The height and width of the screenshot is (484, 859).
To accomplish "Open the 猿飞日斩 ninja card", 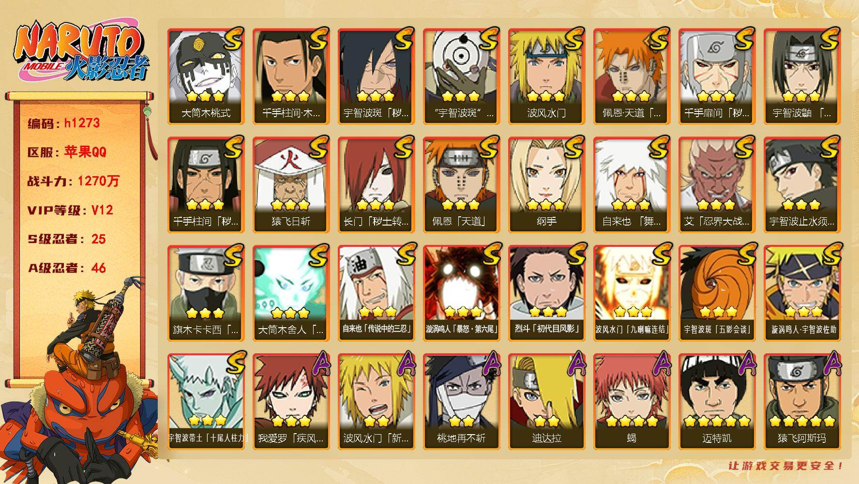I will click(291, 184).
